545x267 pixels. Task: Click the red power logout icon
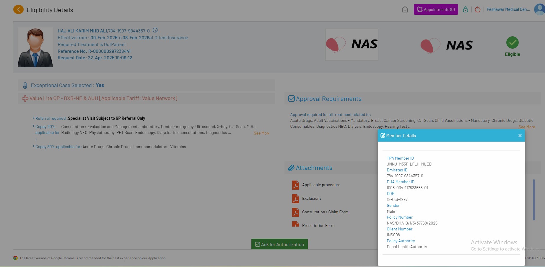pyautogui.click(x=477, y=10)
